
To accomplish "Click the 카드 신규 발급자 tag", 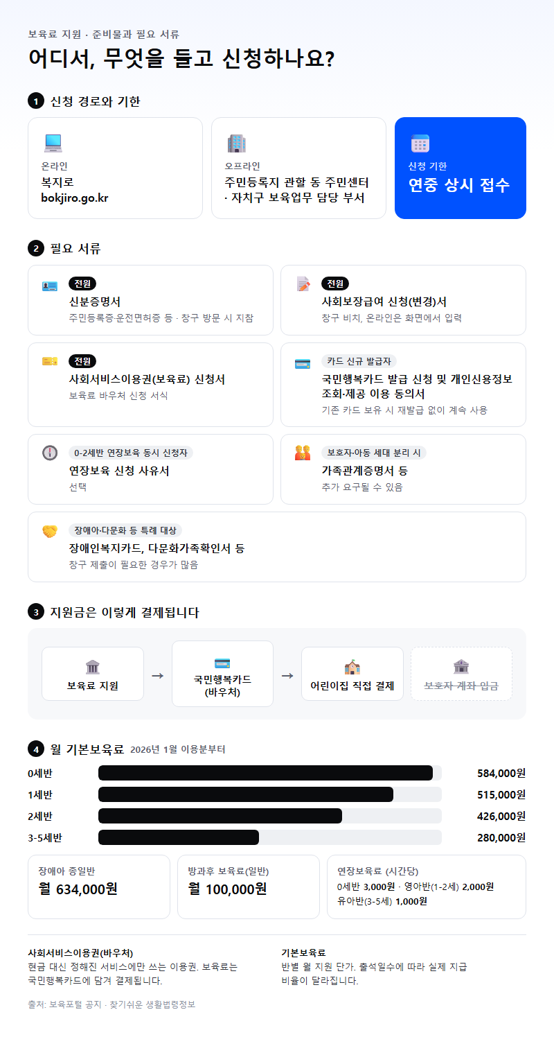I will [359, 361].
